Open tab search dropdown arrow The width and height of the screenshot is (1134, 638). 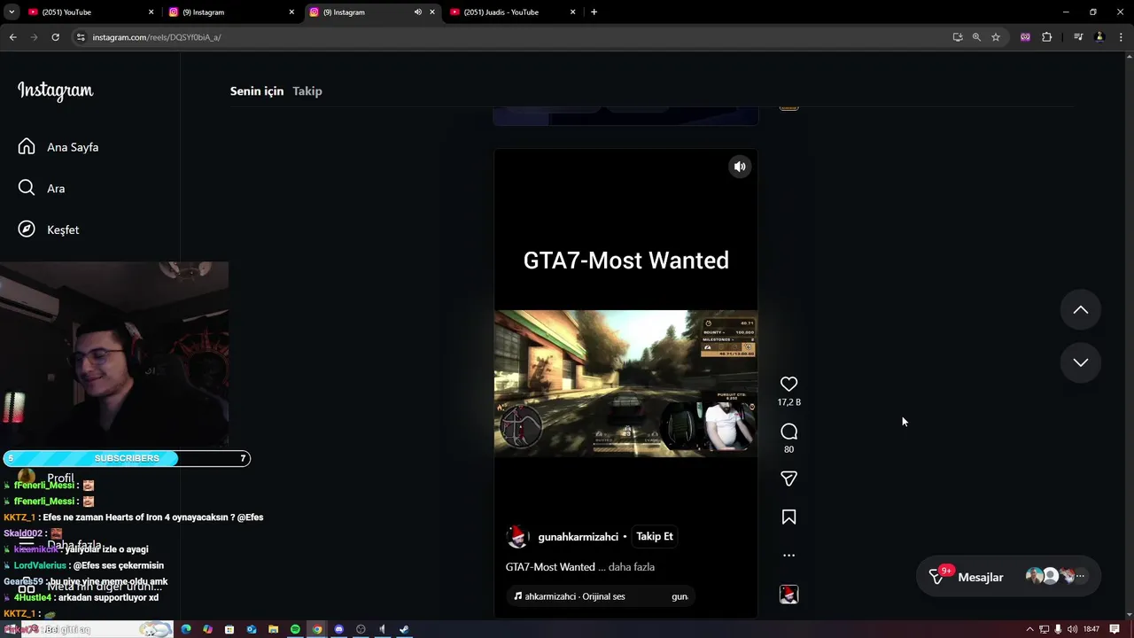(12, 12)
